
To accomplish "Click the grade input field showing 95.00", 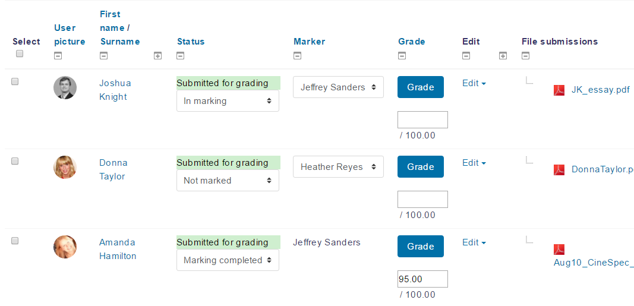I will [422, 279].
